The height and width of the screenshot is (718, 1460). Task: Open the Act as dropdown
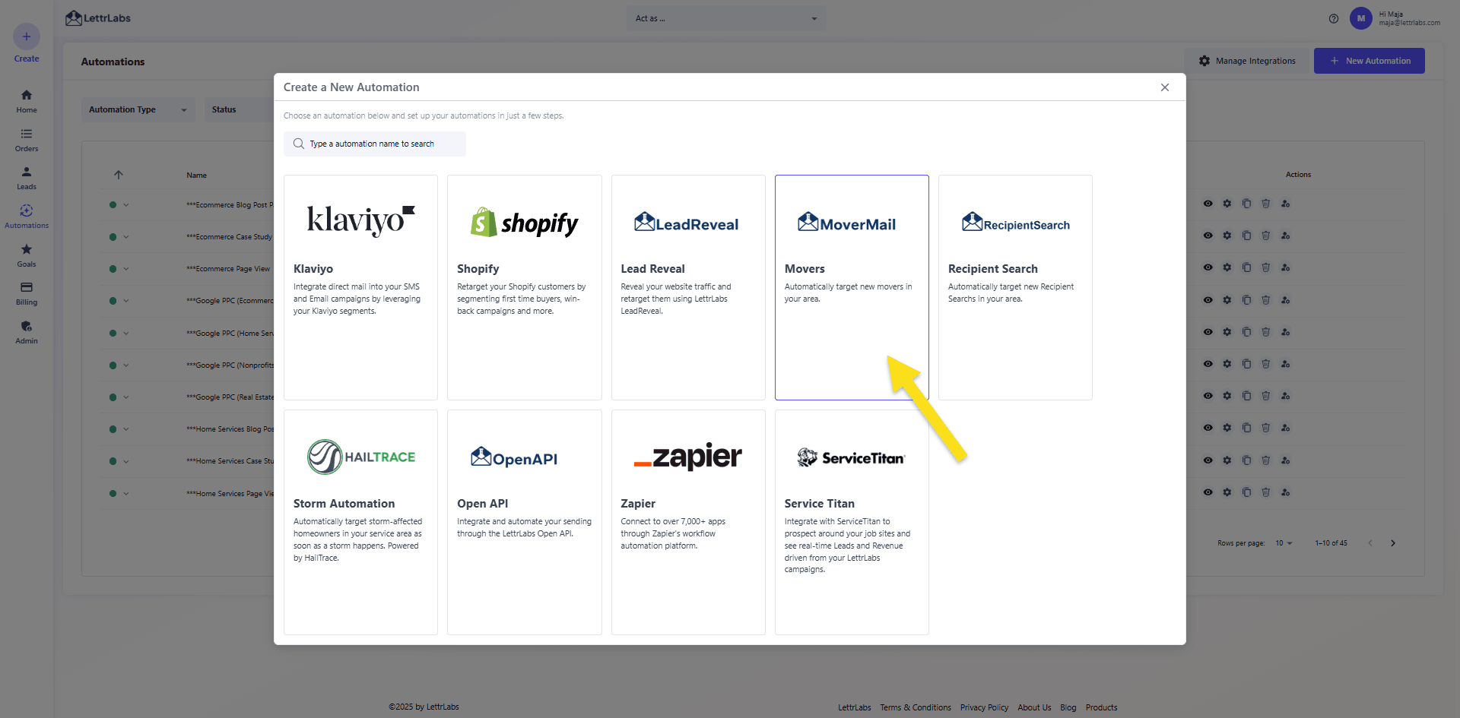(726, 18)
